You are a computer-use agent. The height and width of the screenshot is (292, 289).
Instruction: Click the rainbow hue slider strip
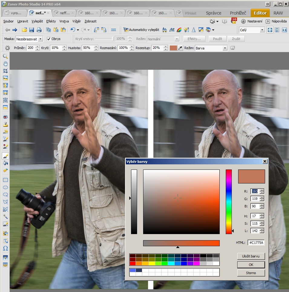click(x=228, y=201)
